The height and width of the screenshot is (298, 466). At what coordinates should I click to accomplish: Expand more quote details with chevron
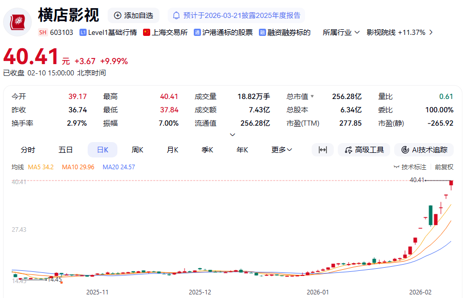(x=232, y=134)
